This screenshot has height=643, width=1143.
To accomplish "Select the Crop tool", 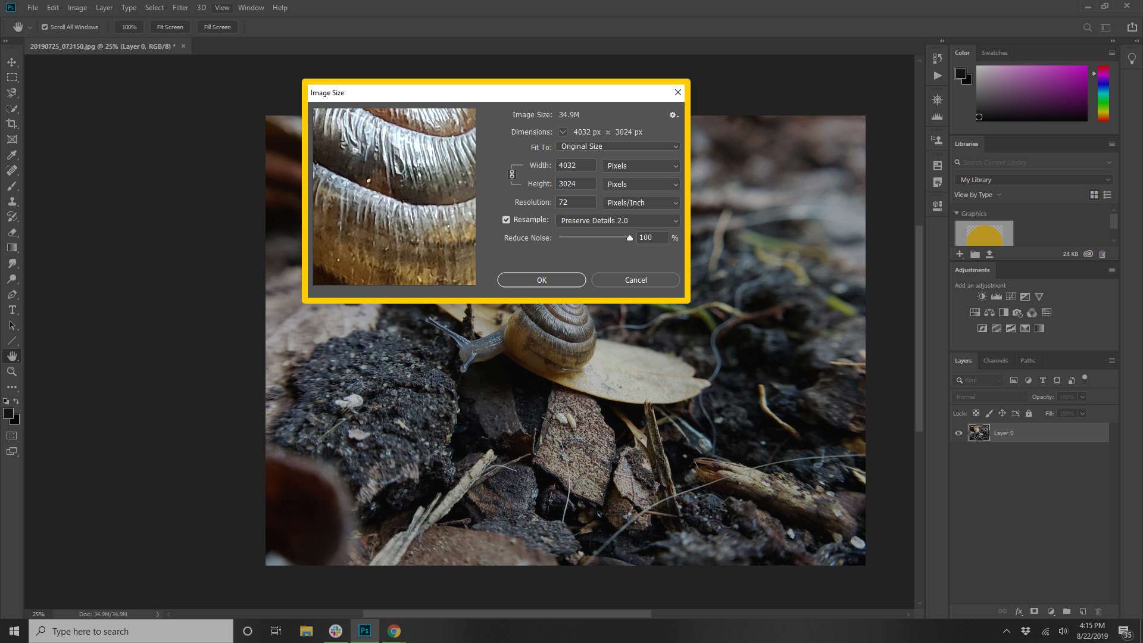I will coord(12,124).
